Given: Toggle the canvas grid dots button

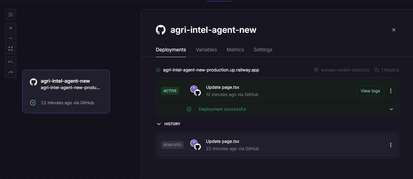Looking at the screenshot, I should (x=11, y=15).
